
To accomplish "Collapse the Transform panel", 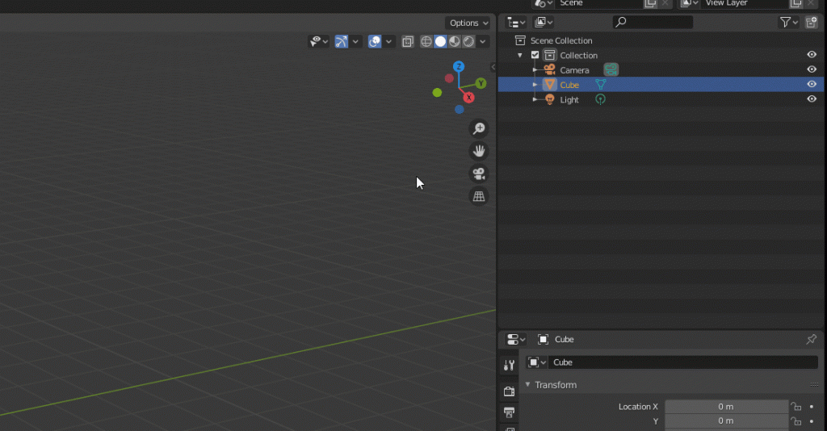I will tap(529, 385).
